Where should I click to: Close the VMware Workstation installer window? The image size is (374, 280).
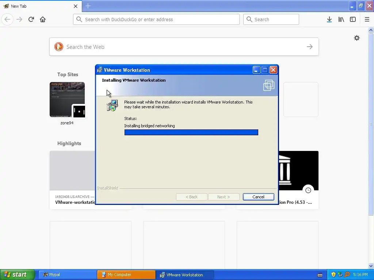click(273, 70)
